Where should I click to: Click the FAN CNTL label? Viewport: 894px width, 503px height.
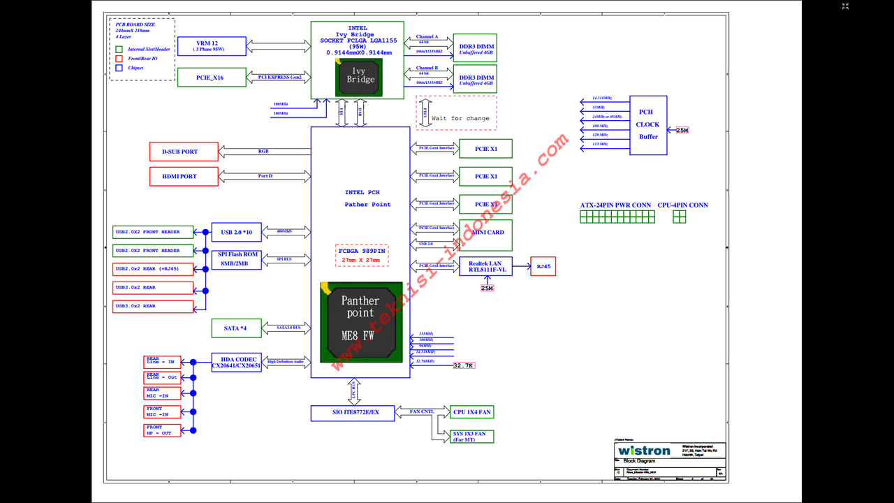pyautogui.click(x=423, y=411)
